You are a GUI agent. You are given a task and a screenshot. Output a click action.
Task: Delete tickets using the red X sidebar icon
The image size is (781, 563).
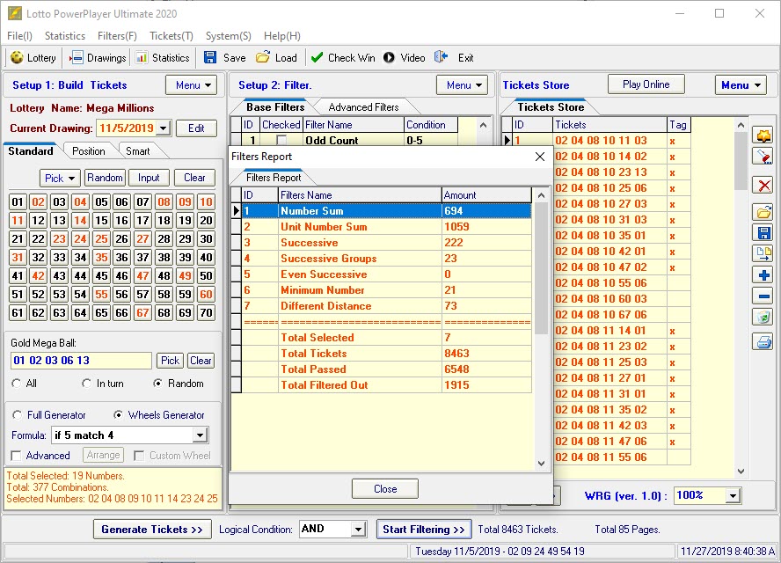[763, 186]
